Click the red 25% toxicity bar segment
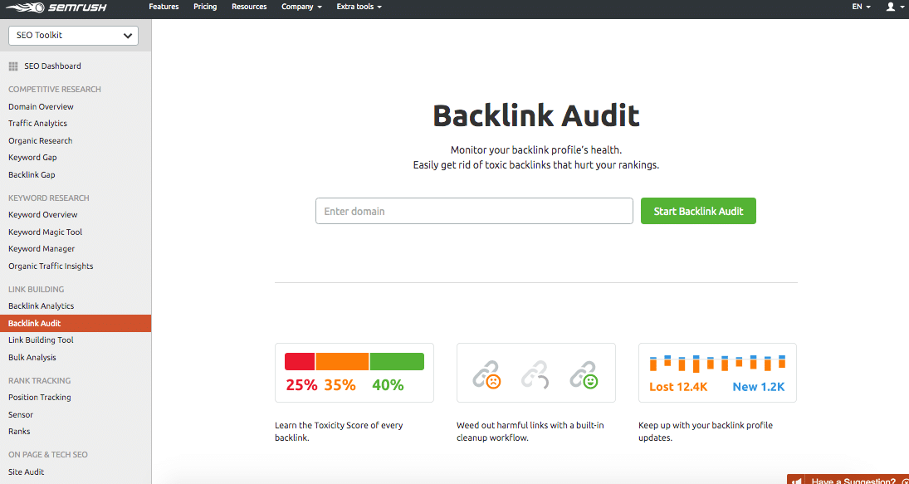This screenshot has width=909, height=484. pos(300,361)
